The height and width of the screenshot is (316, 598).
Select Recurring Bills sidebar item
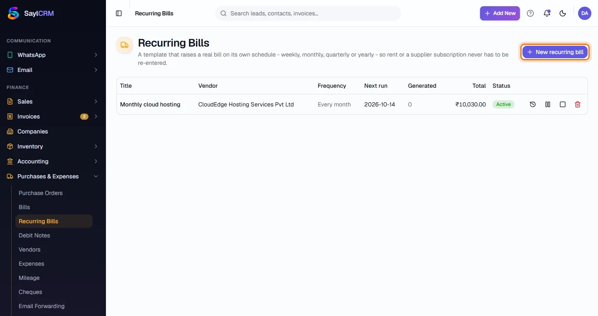(54, 221)
